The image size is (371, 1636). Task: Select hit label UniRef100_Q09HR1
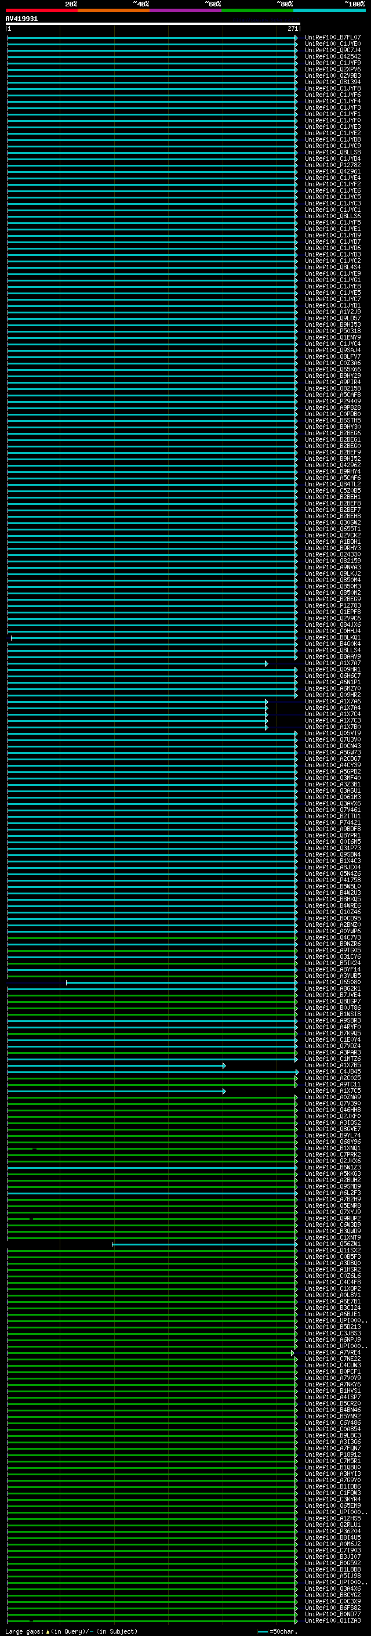click(333, 669)
